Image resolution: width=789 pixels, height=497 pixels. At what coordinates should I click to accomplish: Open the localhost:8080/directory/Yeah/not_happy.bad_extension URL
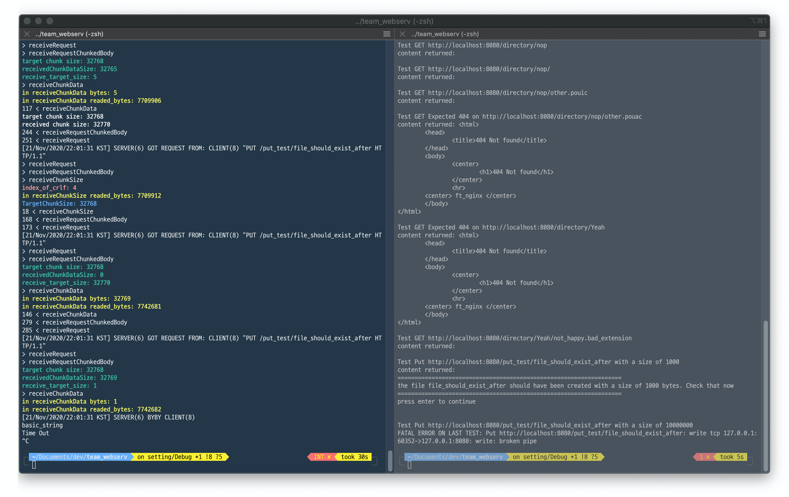click(x=529, y=338)
